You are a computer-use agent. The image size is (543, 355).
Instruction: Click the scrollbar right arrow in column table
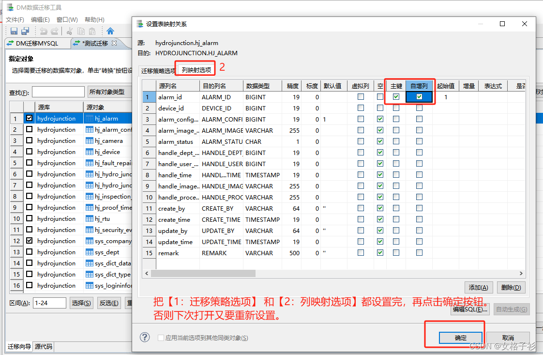[x=521, y=274]
